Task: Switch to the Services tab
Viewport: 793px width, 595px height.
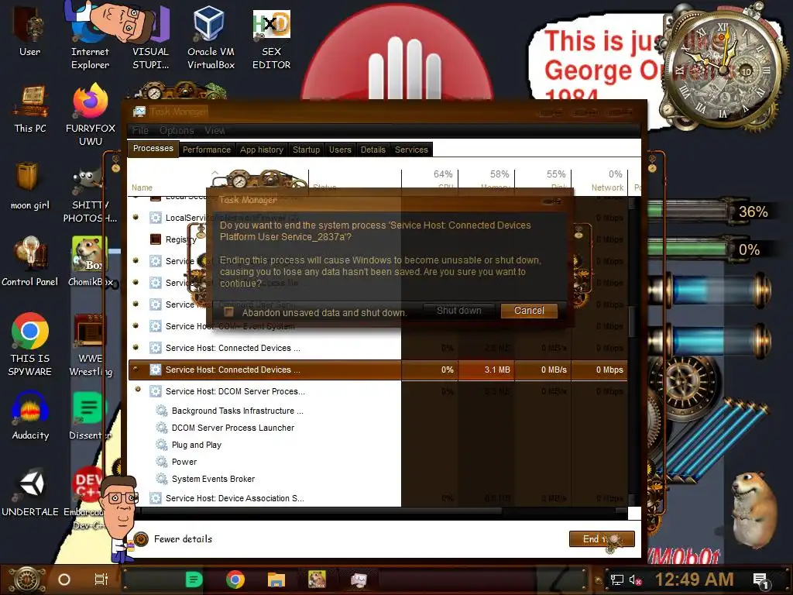Action: (411, 150)
